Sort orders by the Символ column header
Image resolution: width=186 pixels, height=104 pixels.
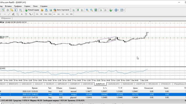(72, 88)
